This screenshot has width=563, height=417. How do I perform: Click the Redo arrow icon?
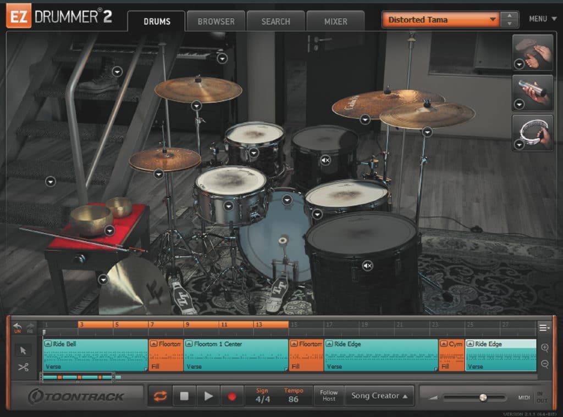point(30,328)
